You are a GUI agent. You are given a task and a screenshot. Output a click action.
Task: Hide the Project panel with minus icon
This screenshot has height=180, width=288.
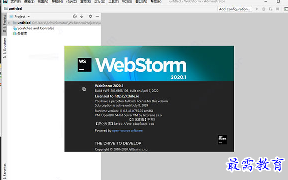point(97,16)
